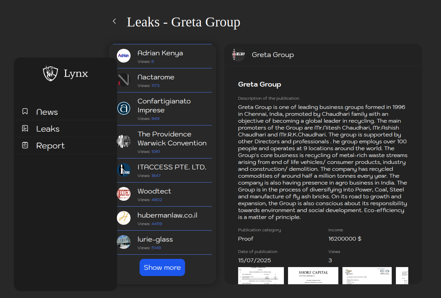
Task: Click the Adrian Kenya logo avatar
Action: click(x=124, y=56)
